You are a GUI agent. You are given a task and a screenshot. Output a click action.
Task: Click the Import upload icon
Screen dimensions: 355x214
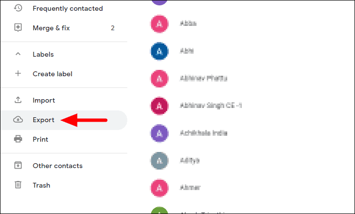(x=18, y=100)
